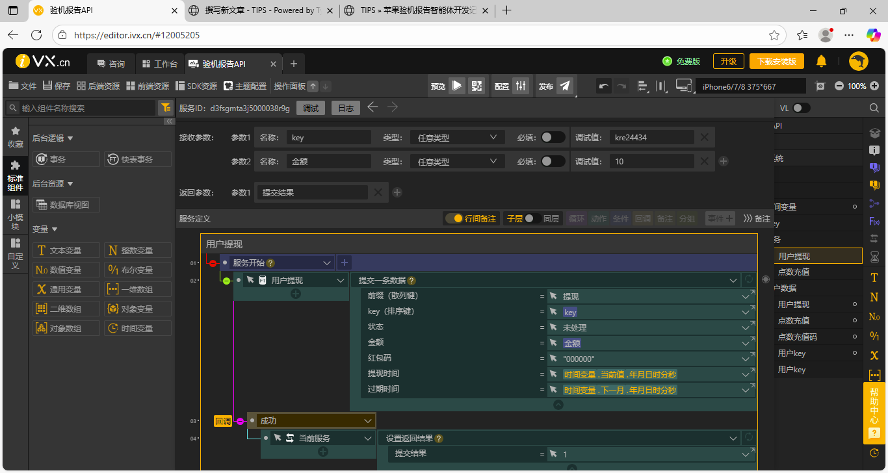This screenshot has height=473, width=888.
Task: Expand the 服务开始 dropdown
Action: point(328,263)
